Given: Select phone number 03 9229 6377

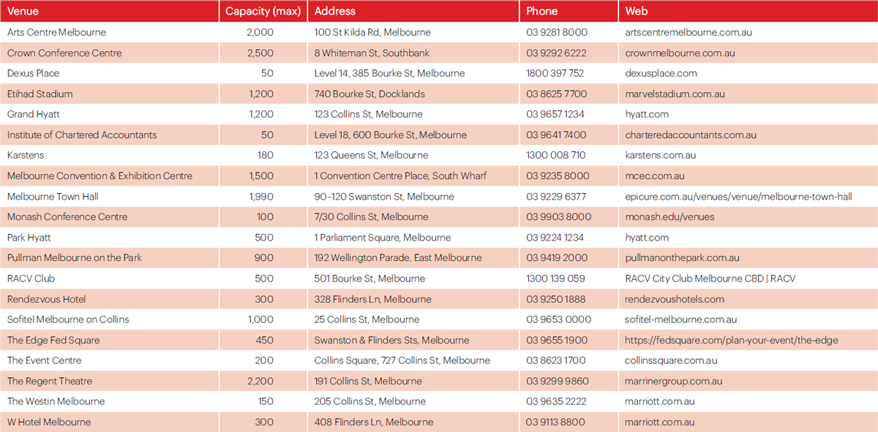Looking at the screenshot, I should [x=556, y=197].
